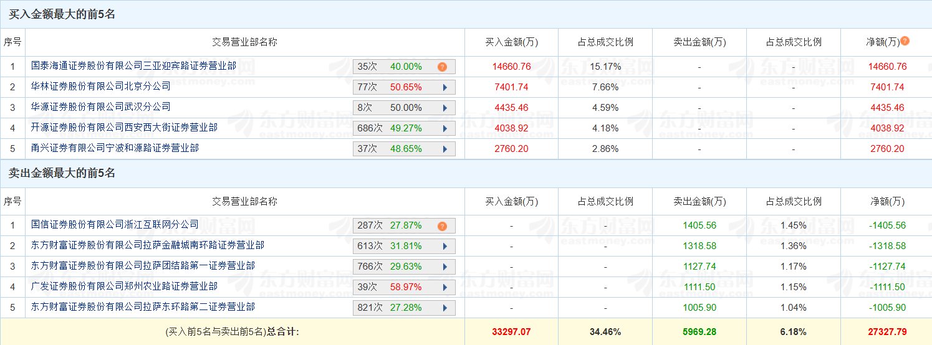Expand the 拉萨团结路第一证券营业部 row arrow
The width and height of the screenshot is (932, 345).
[445, 267]
